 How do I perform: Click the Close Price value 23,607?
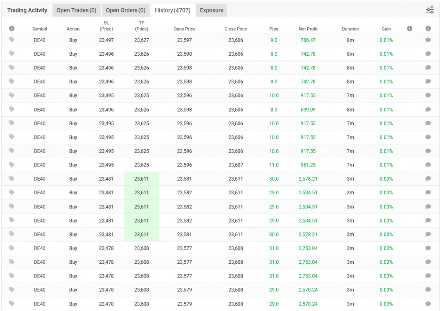[x=235, y=165]
